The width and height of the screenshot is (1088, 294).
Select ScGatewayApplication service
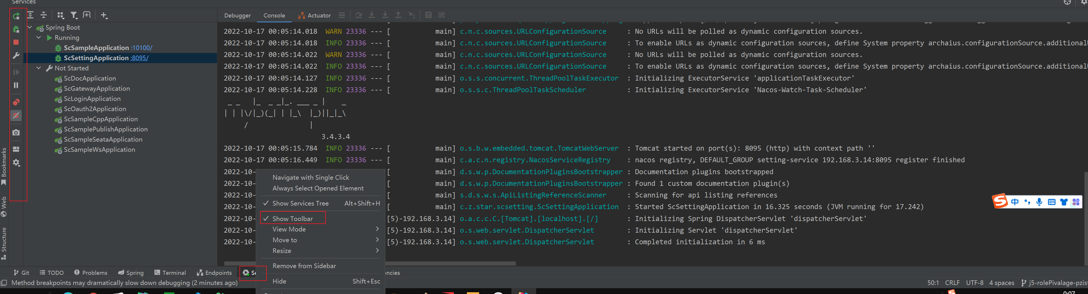(97, 88)
